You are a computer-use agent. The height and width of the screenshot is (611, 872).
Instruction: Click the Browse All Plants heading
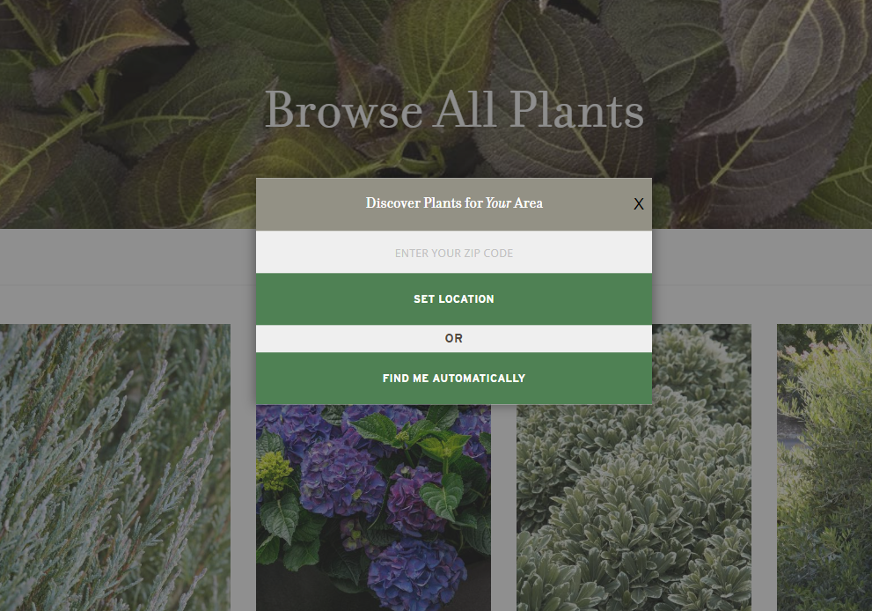(454, 110)
